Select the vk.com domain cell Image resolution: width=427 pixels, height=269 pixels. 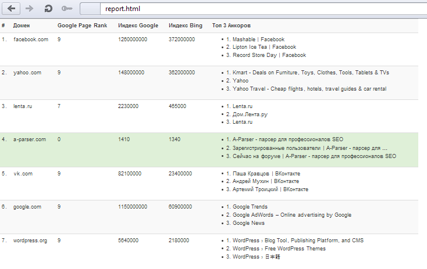coord(23,174)
